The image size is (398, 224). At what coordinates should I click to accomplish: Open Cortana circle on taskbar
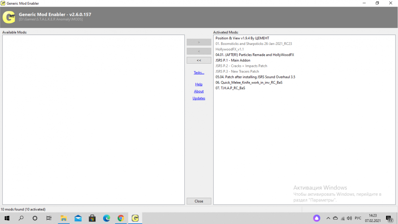click(35, 218)
